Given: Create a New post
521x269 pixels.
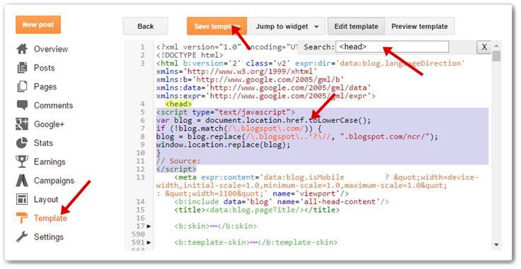Looking at the screenshot, I should point(38,25).
